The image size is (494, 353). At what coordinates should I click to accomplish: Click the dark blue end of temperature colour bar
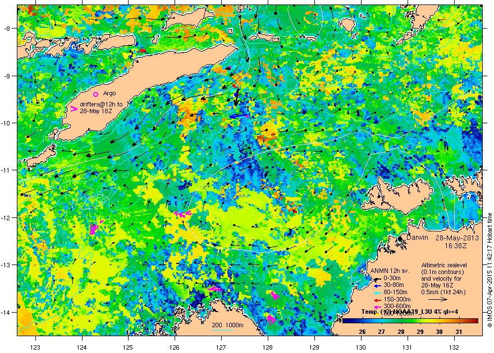346,321
